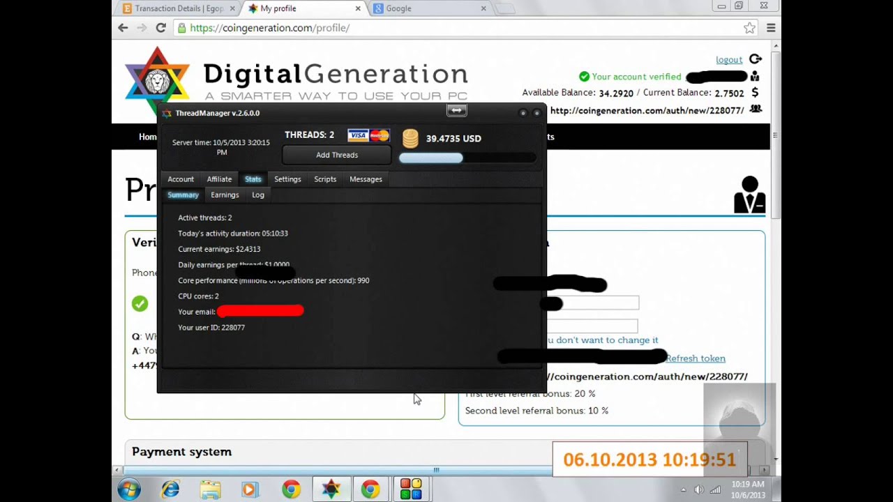Click the Home navigation menu item
The height and width of the screenshot is (502, 893).
pyautogui.click(x=147, y=137)
